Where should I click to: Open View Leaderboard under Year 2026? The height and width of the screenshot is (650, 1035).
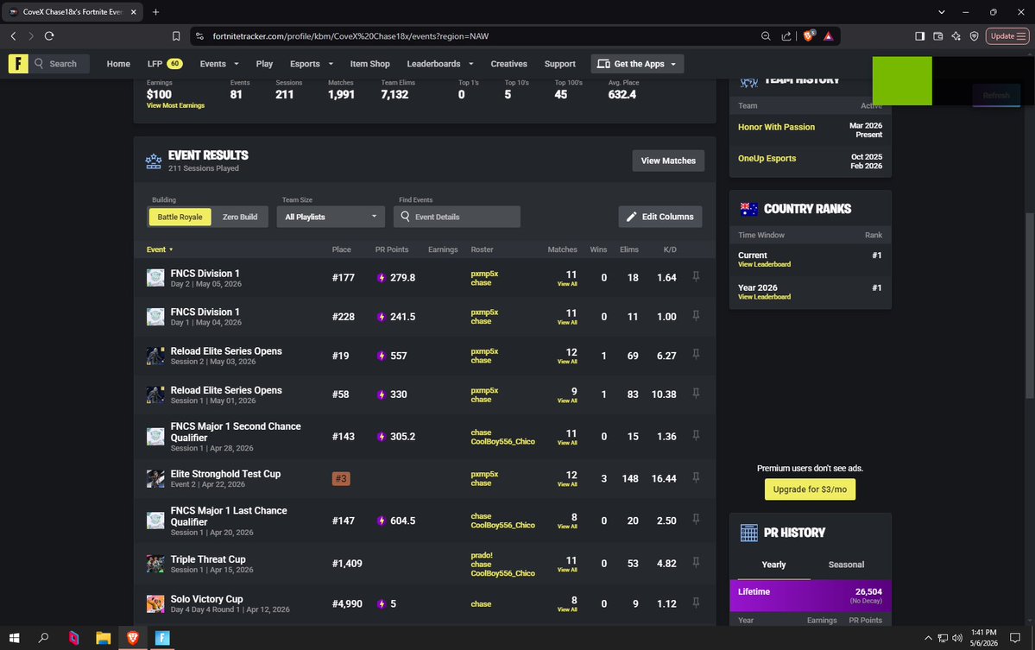click(x=764, y=297)
